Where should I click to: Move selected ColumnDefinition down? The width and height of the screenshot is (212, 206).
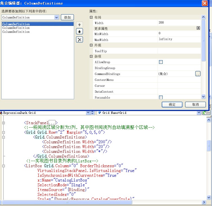(x=79, y=32)
